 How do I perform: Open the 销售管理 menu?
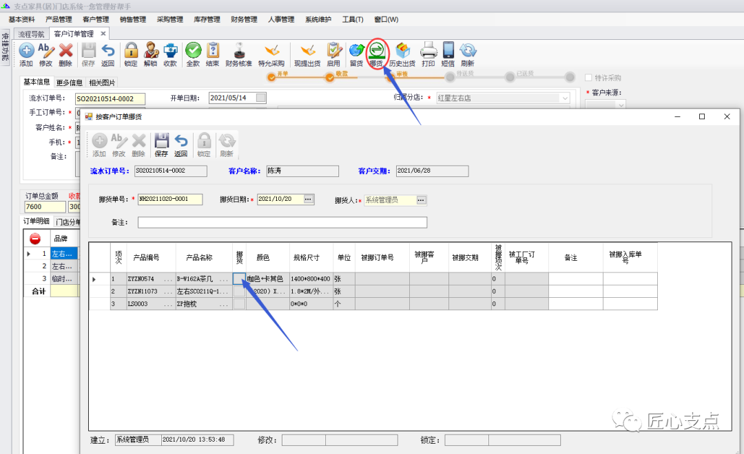pyautogui.click(x=132, y=19)
